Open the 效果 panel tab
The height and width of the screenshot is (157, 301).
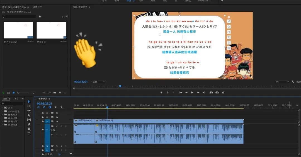pos(5,99)
